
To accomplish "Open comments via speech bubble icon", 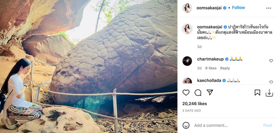I will point(198,92).
